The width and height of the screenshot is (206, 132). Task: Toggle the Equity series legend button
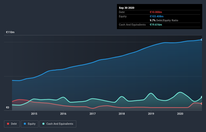pyautogui.click(x=30, y=124)
